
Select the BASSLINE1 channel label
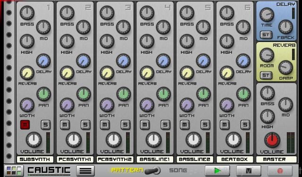(155, 159)
